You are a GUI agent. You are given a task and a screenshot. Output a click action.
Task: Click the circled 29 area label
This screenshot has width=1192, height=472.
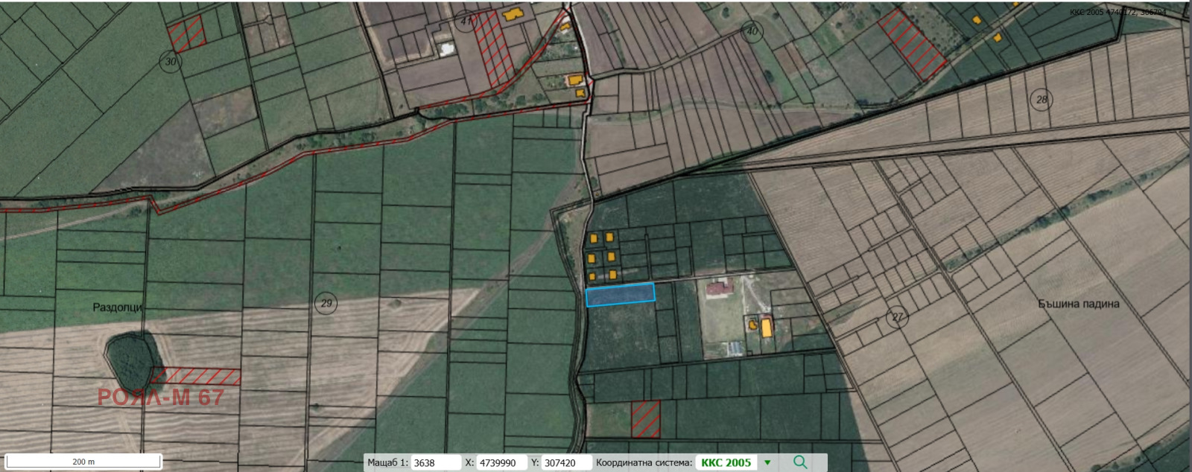click(326, 304)
